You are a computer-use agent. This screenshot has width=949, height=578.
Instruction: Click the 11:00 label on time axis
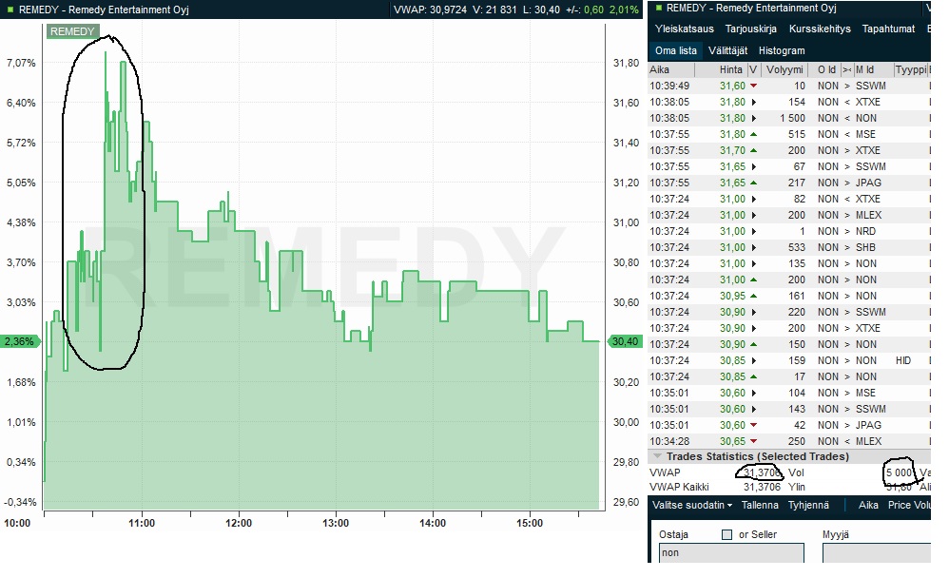click(x=142, y=523)
